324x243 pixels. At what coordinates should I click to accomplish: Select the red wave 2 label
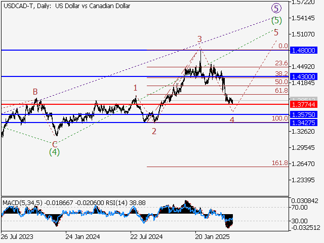[x=154, y=131]
